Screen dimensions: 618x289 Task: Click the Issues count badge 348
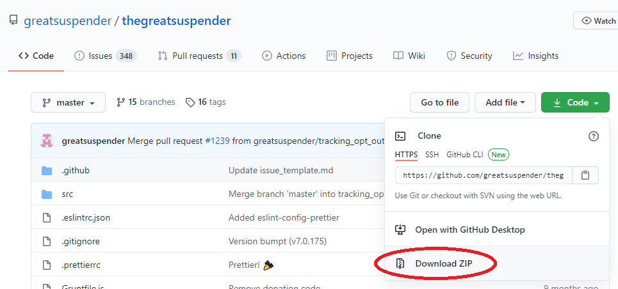126,56
